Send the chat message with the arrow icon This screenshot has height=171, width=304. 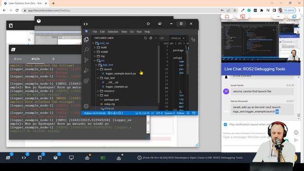pyautogui.click(x=296, y=140)
